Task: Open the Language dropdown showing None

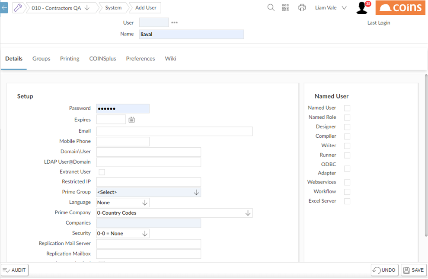Action: click(144, 202)
